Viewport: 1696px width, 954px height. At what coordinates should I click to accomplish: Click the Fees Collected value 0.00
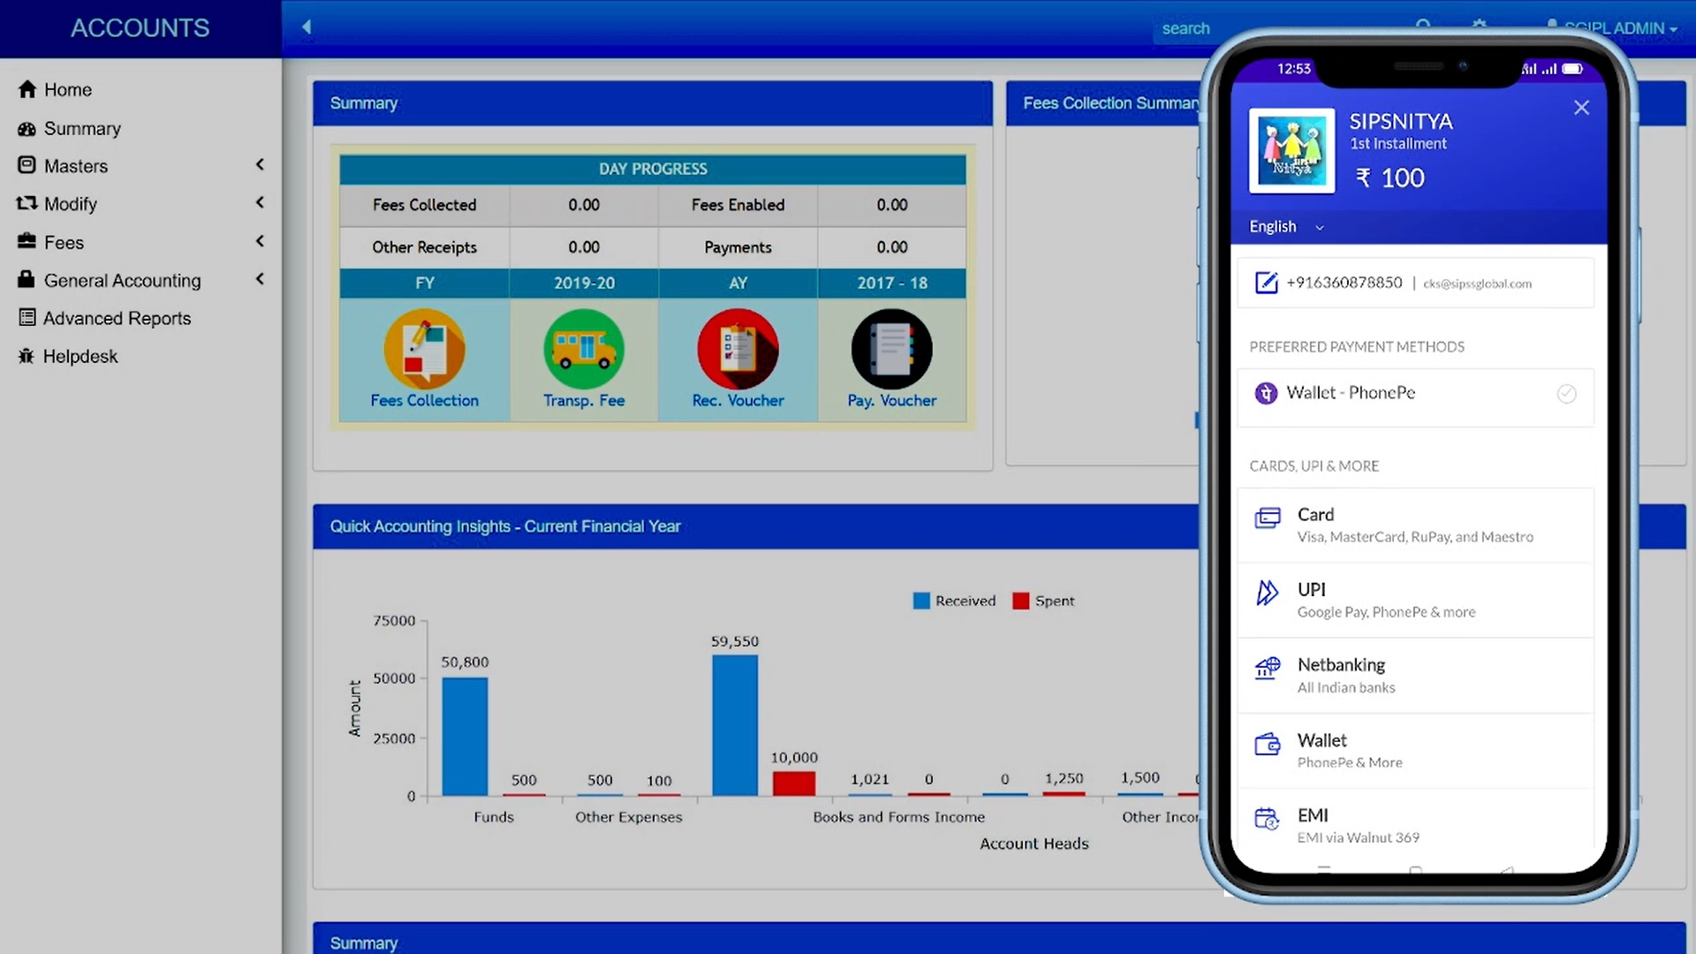[x=584, y=205]
